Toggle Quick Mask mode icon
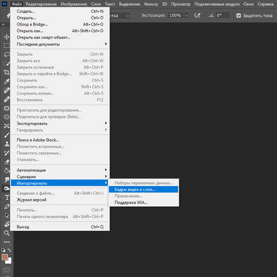The width and height of the screenshot is (277, 277). (x=7, y=270)
